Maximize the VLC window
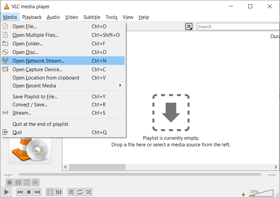 250,6
